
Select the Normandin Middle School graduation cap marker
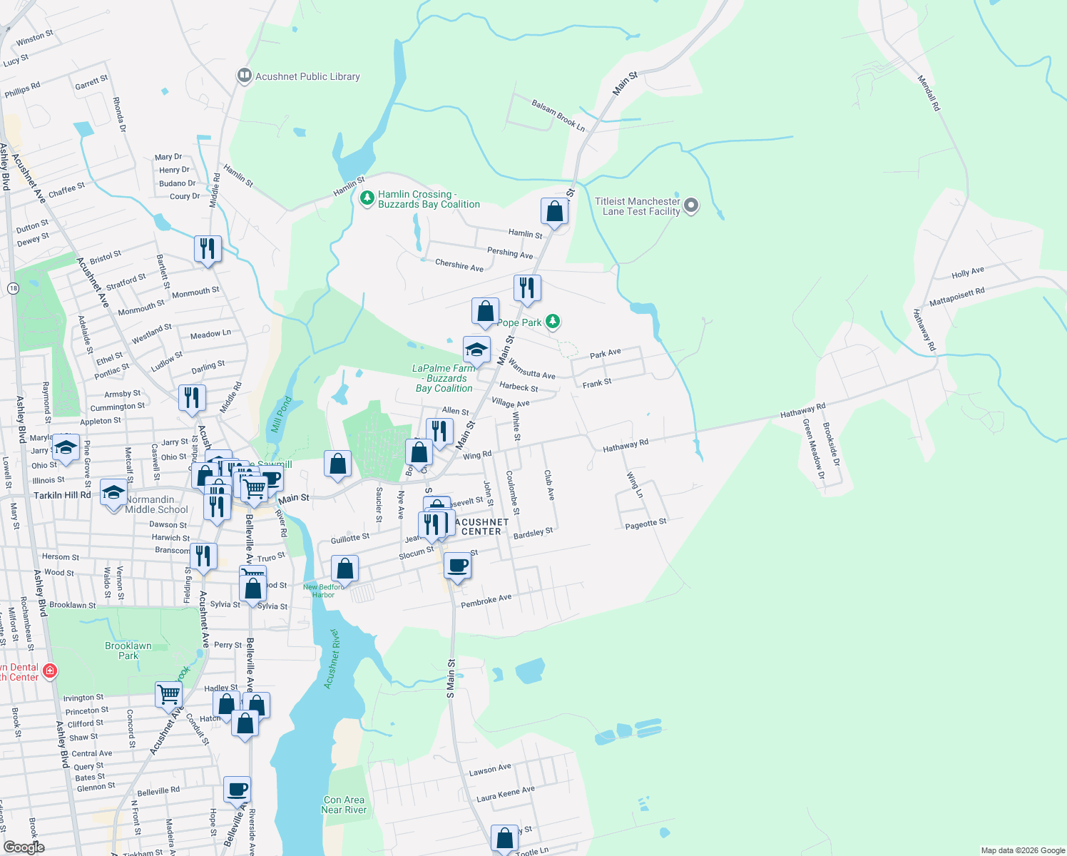coord(113,492)
